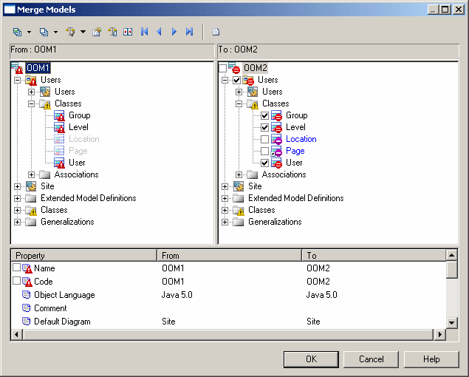Click the comparison options tool icon

point(70,32)
